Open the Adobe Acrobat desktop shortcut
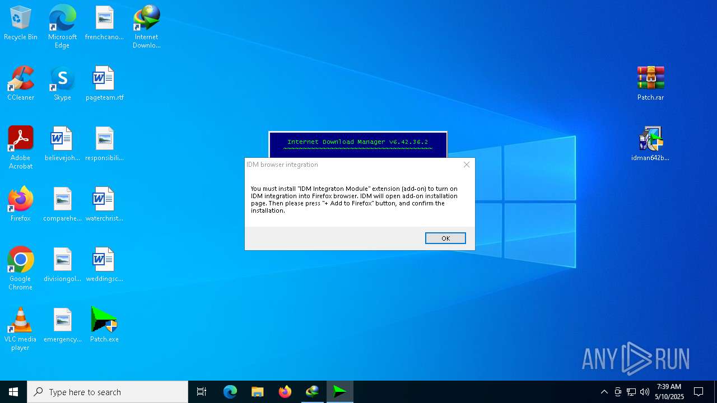 coord(21,148)
